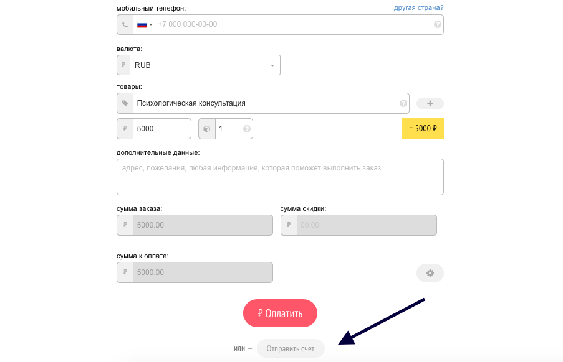This screenshot has width=563, height=362.
Task: Click the tag icon beside product name
Action: [x=125, y=103]
